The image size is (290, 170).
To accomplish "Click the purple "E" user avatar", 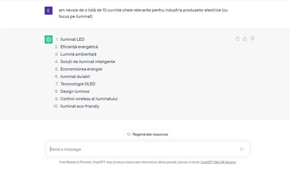I will [48, 11].
